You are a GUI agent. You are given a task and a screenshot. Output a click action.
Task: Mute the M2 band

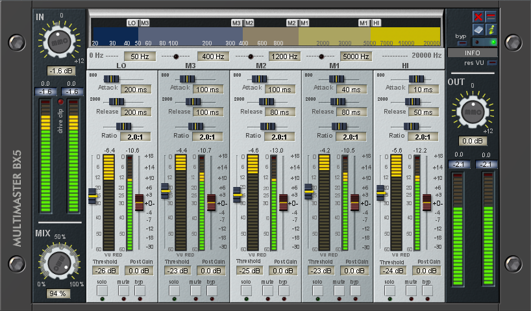point(267,290)
